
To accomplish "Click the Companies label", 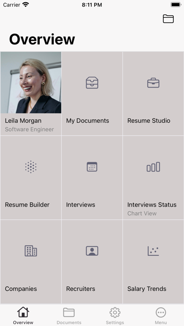I will coord(21,289).
